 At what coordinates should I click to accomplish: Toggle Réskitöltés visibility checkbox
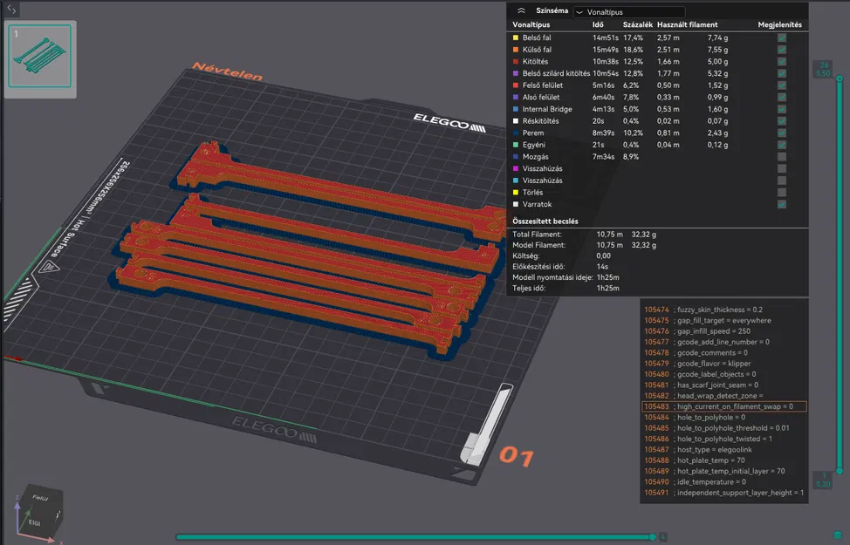[x=782, y=121]
